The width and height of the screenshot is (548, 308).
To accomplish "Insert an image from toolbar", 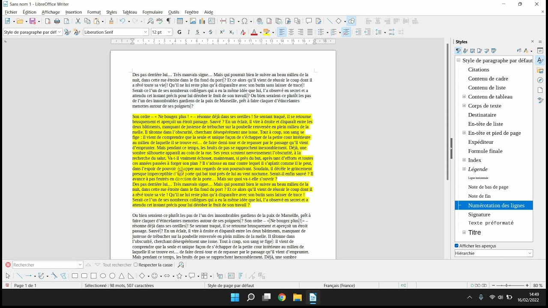I will coord(193,21).
